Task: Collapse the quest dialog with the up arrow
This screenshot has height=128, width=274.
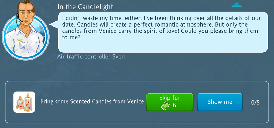Action: (x=237, y=5)
